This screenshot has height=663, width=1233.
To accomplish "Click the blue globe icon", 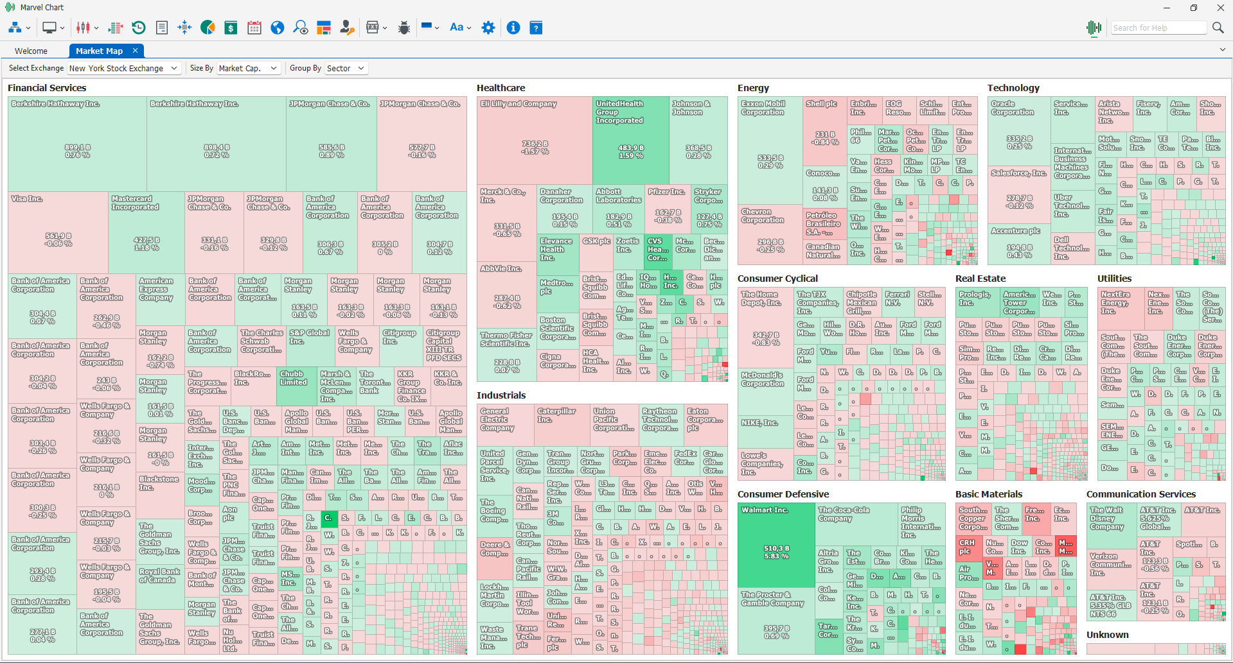I will click(278, 28).
